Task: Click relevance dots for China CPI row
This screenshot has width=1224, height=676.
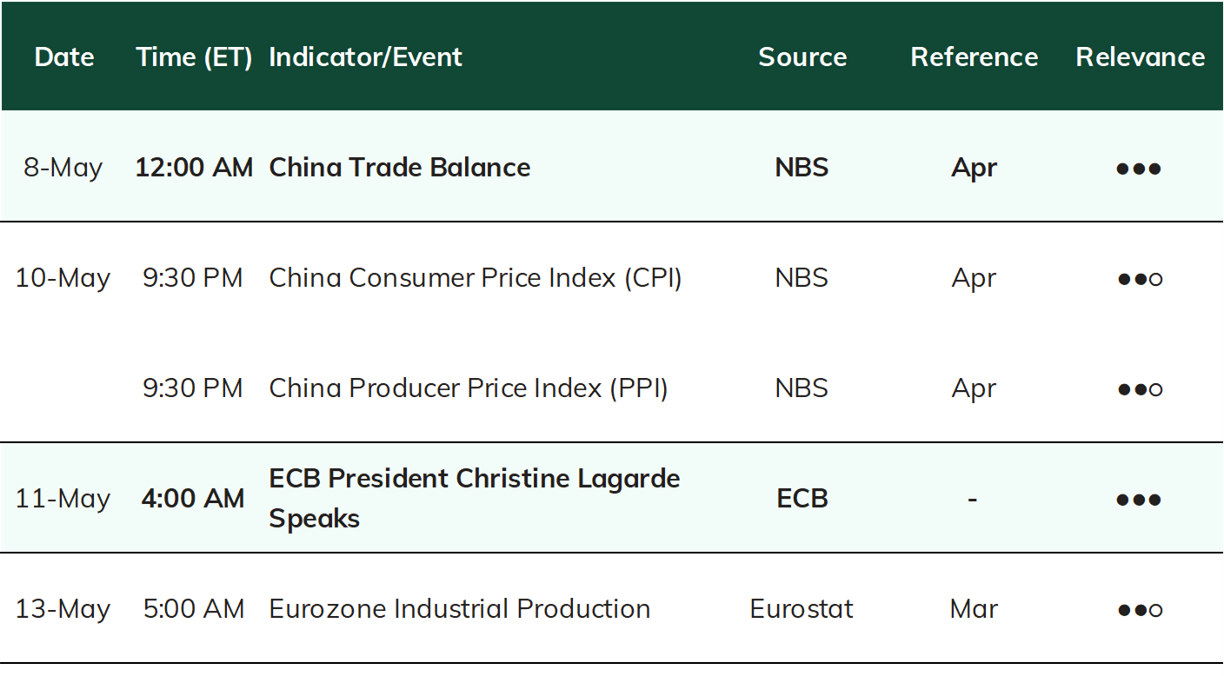Action: 1140,279
